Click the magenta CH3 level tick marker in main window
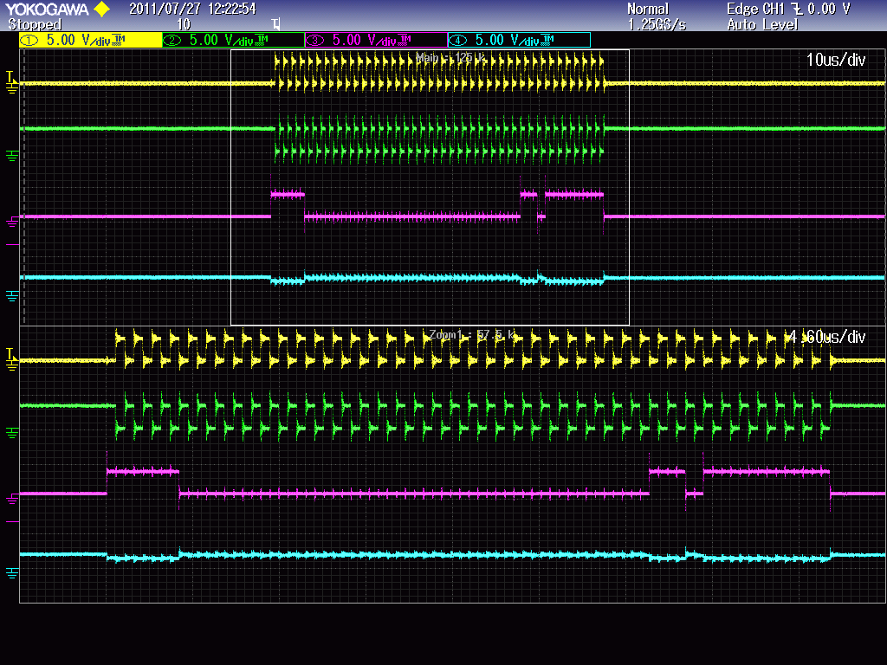Image resolution: width=887 pixels, height=665 pixels. pyautogui.click(x=12, y=244)
